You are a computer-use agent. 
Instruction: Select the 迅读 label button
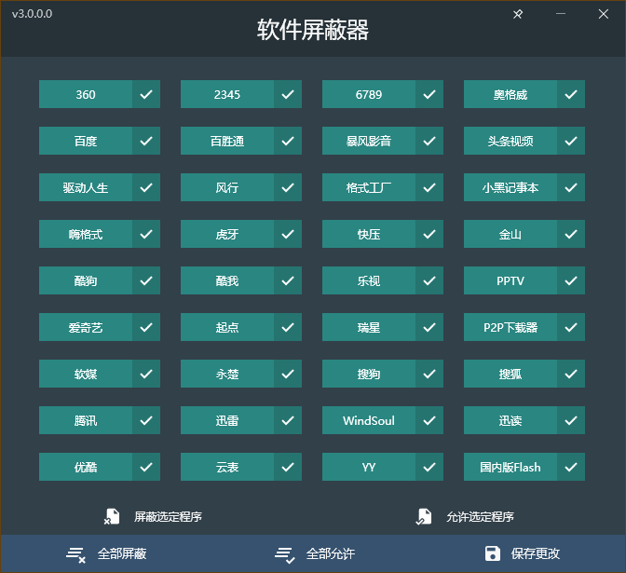(510, 420)
